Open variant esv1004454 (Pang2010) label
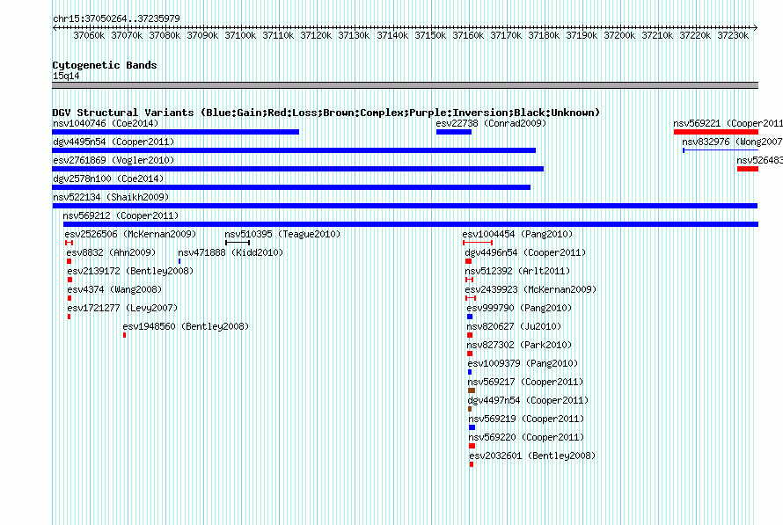Image resolution: width=783 pixels, height=525 pixels. [517, 234]
